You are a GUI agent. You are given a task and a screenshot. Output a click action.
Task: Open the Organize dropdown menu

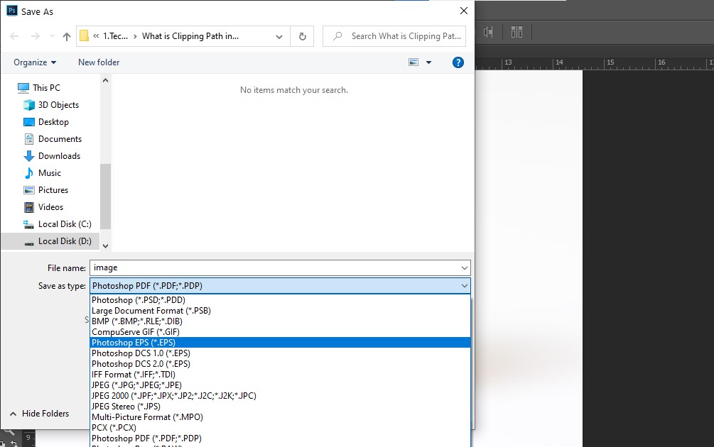(35, 62)
